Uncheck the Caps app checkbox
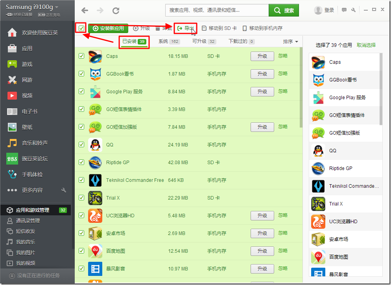 click(x=81, y=56)
